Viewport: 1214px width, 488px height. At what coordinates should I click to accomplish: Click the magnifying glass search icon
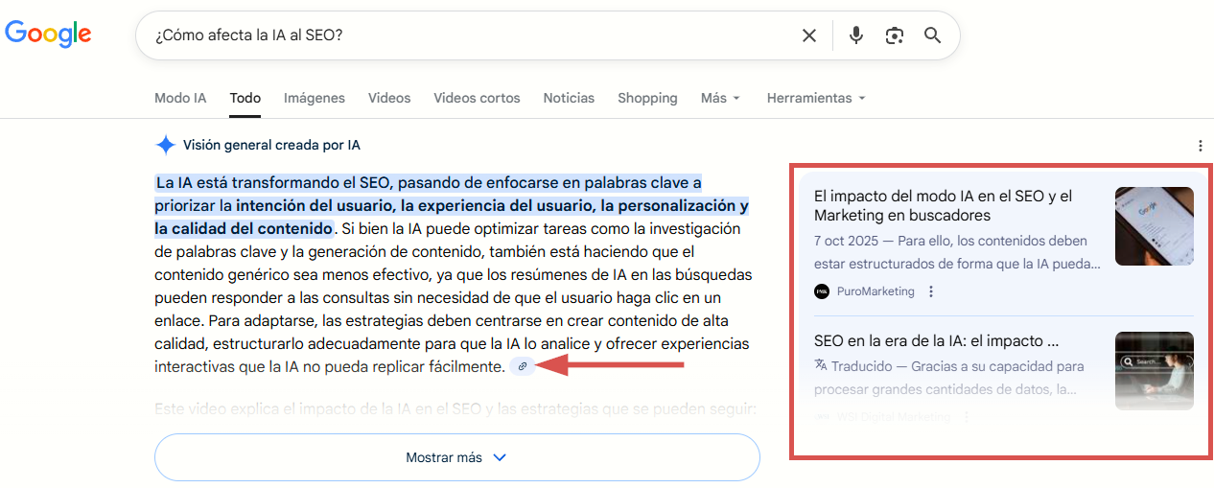tap(932, 35)
